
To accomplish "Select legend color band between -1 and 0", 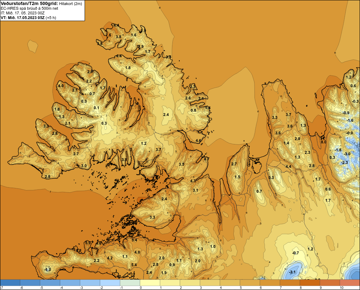I will (x=130, y=283).
